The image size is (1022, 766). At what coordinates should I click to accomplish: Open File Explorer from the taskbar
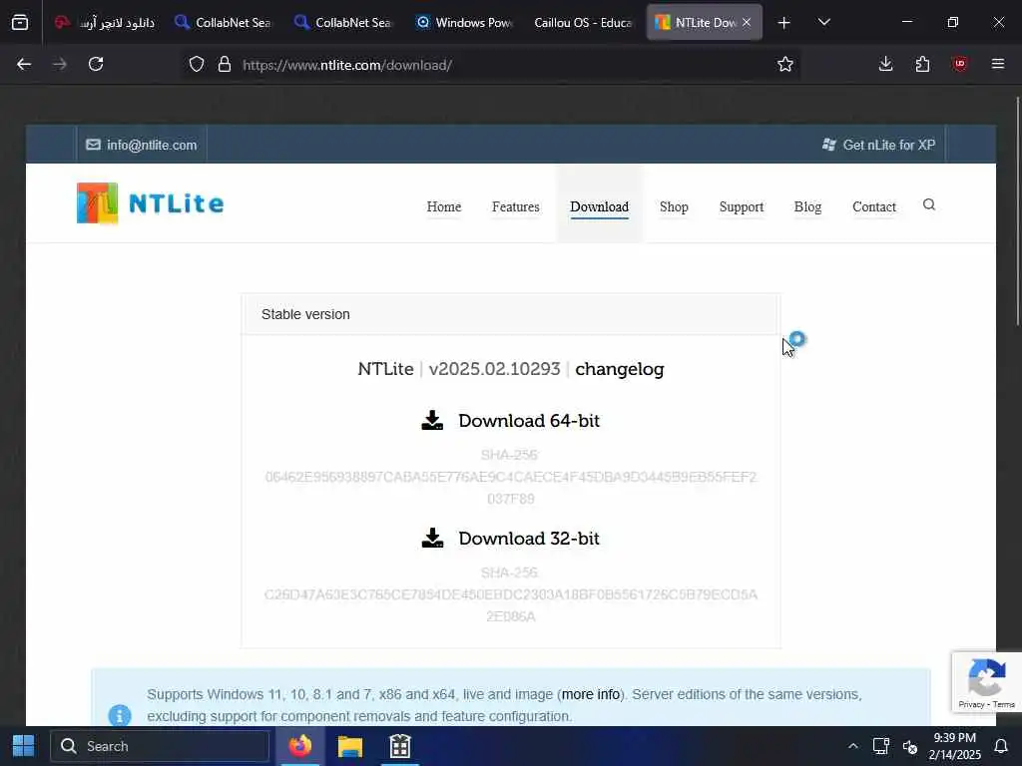(x=350, y=746)
